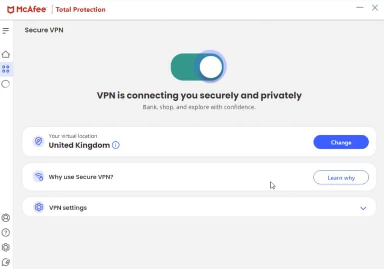Click the info icon next to United Kingdom
Image resolution: width=384 pixels, height=269 pixels.
pos(116,145)
